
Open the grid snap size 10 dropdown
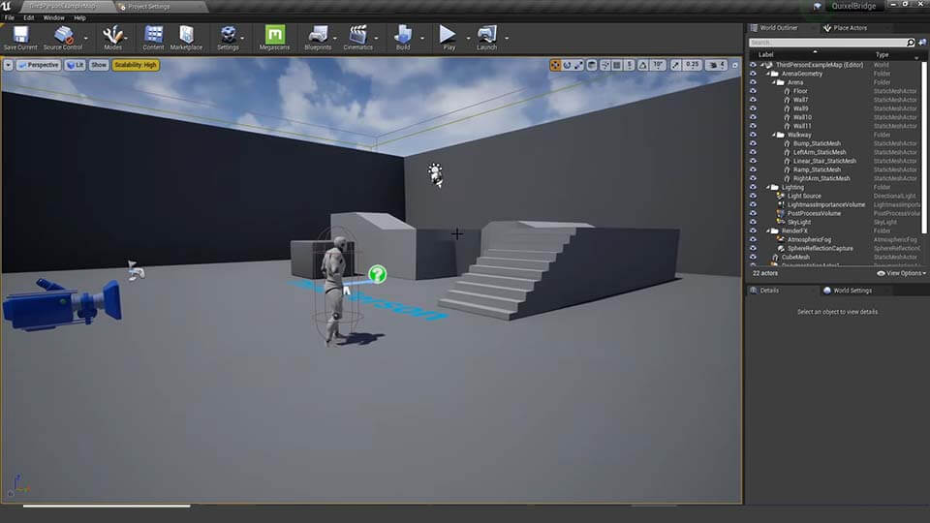pos(630,65)
